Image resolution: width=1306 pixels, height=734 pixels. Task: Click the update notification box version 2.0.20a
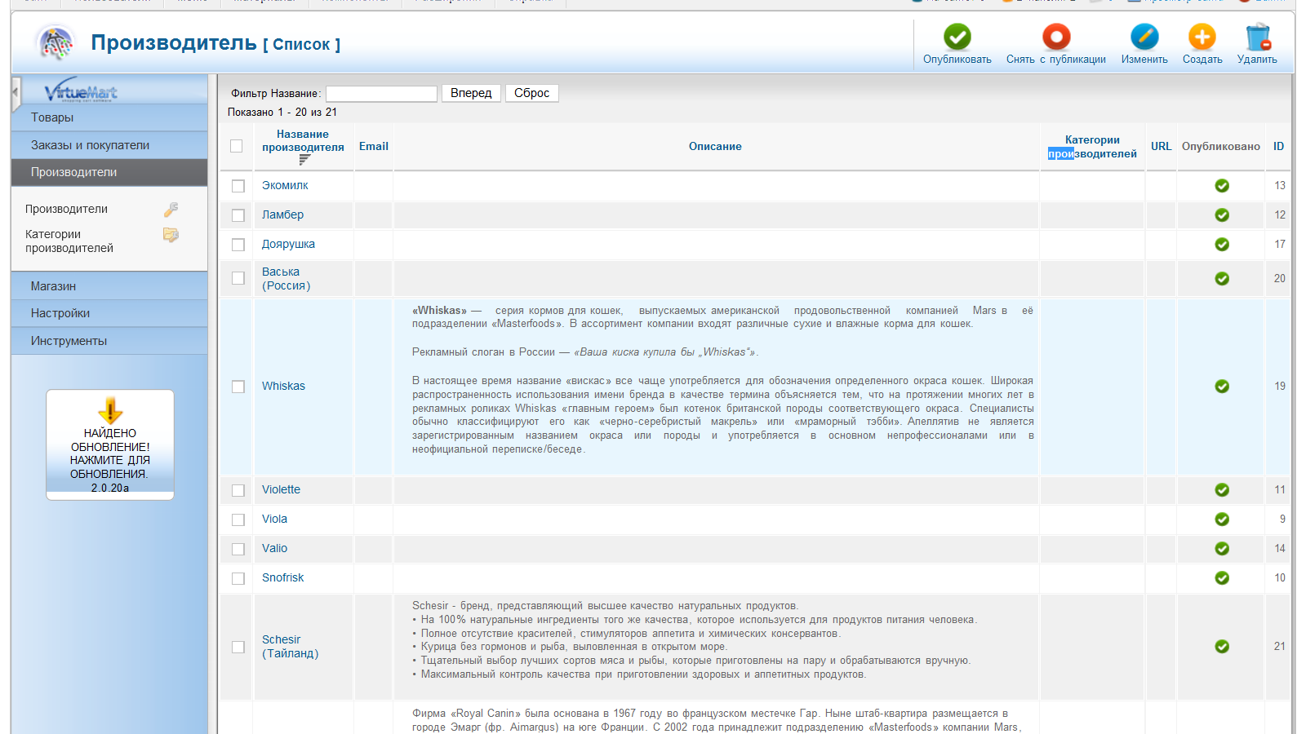(110, 444)
